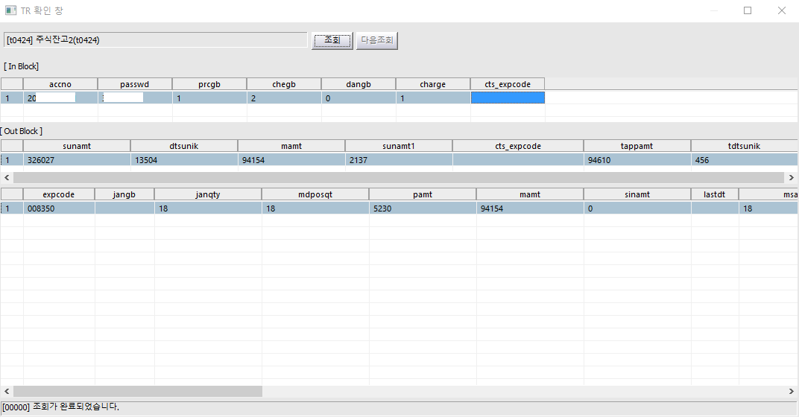Select the sunamt1 value 2137
799x417 pixels.
[399, 160]
